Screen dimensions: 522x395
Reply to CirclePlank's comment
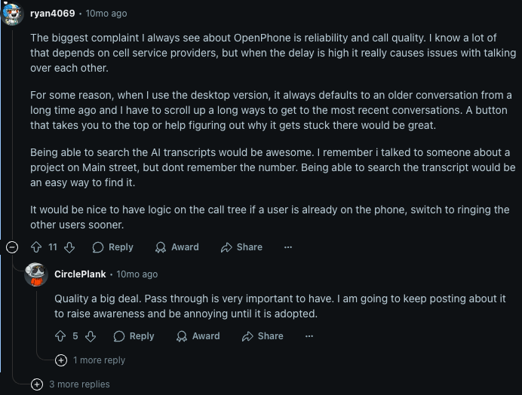pyautogui.click(x=134, y=336)
